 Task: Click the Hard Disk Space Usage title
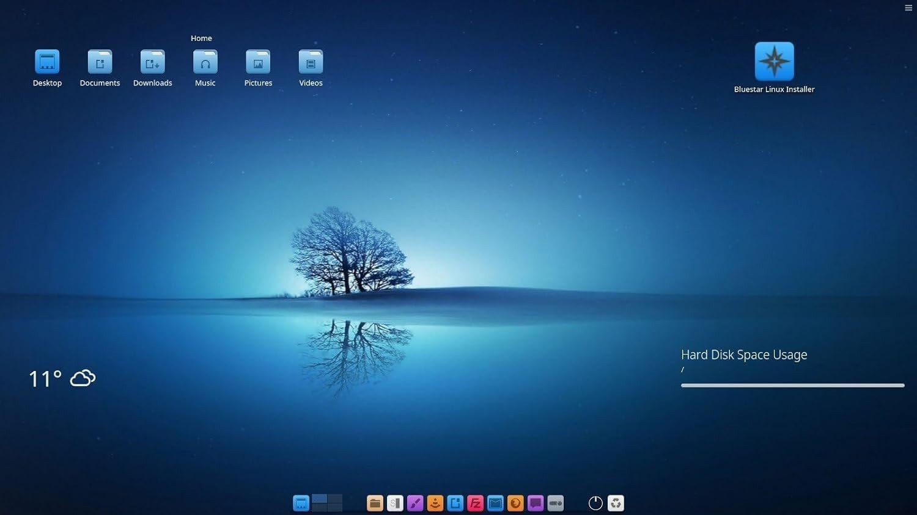point(744,355)
